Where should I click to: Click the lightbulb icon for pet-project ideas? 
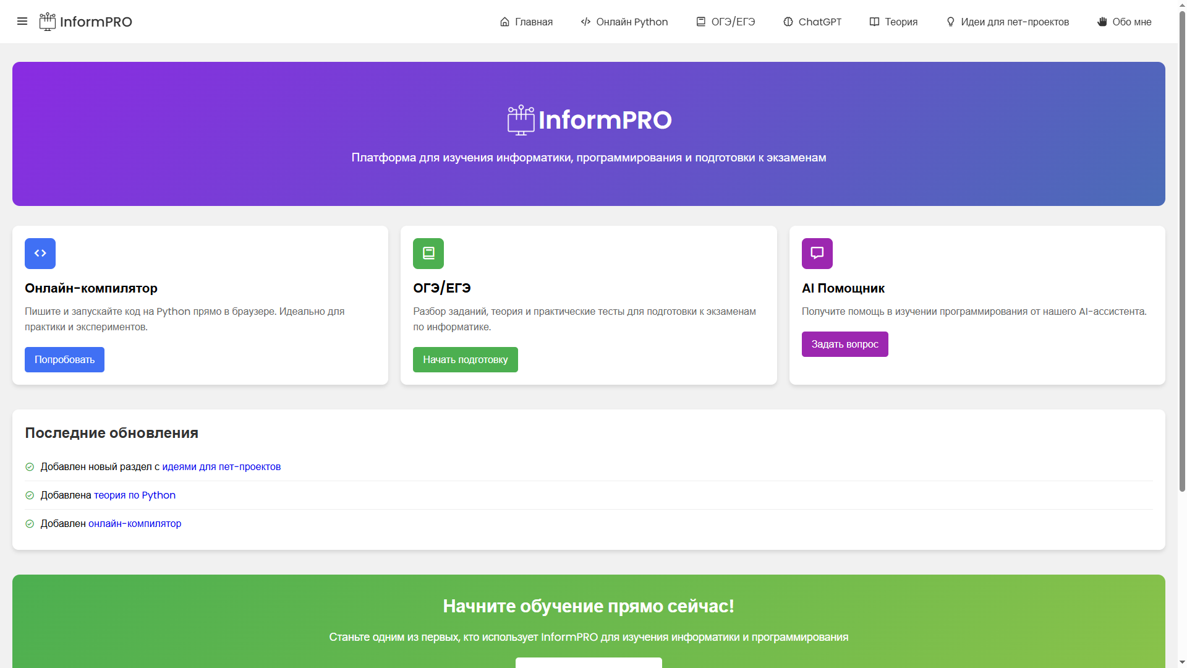950,22
